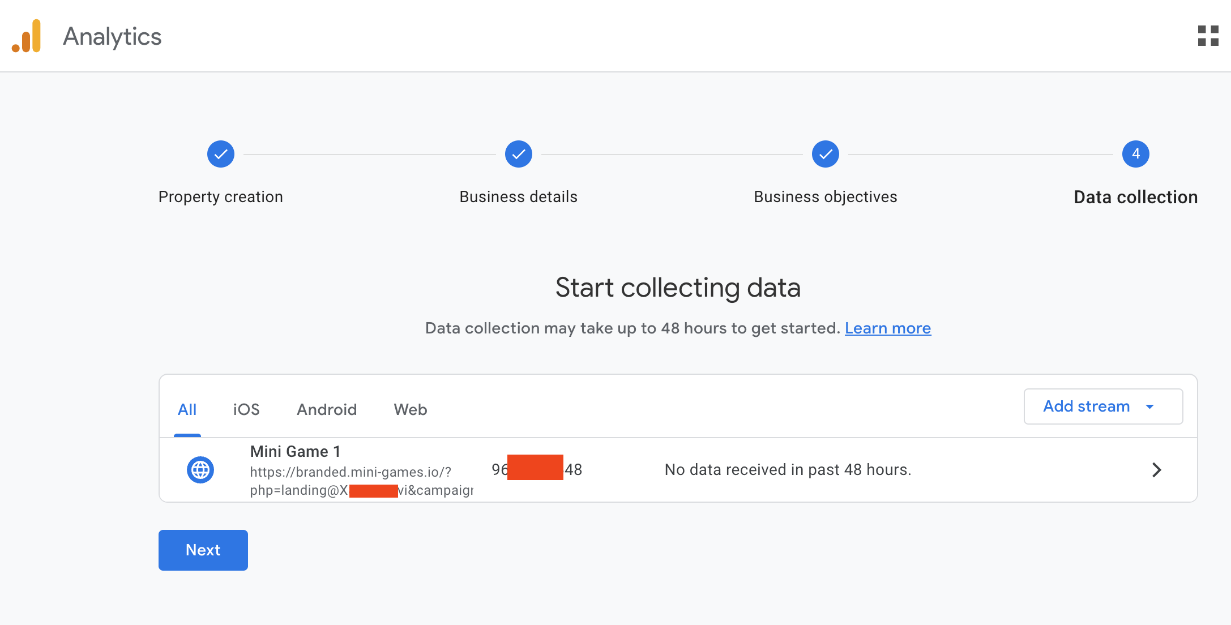
Task: Click the Add stream dropdown arrow
Action: pyautogui.click(x=1149, y=407)
